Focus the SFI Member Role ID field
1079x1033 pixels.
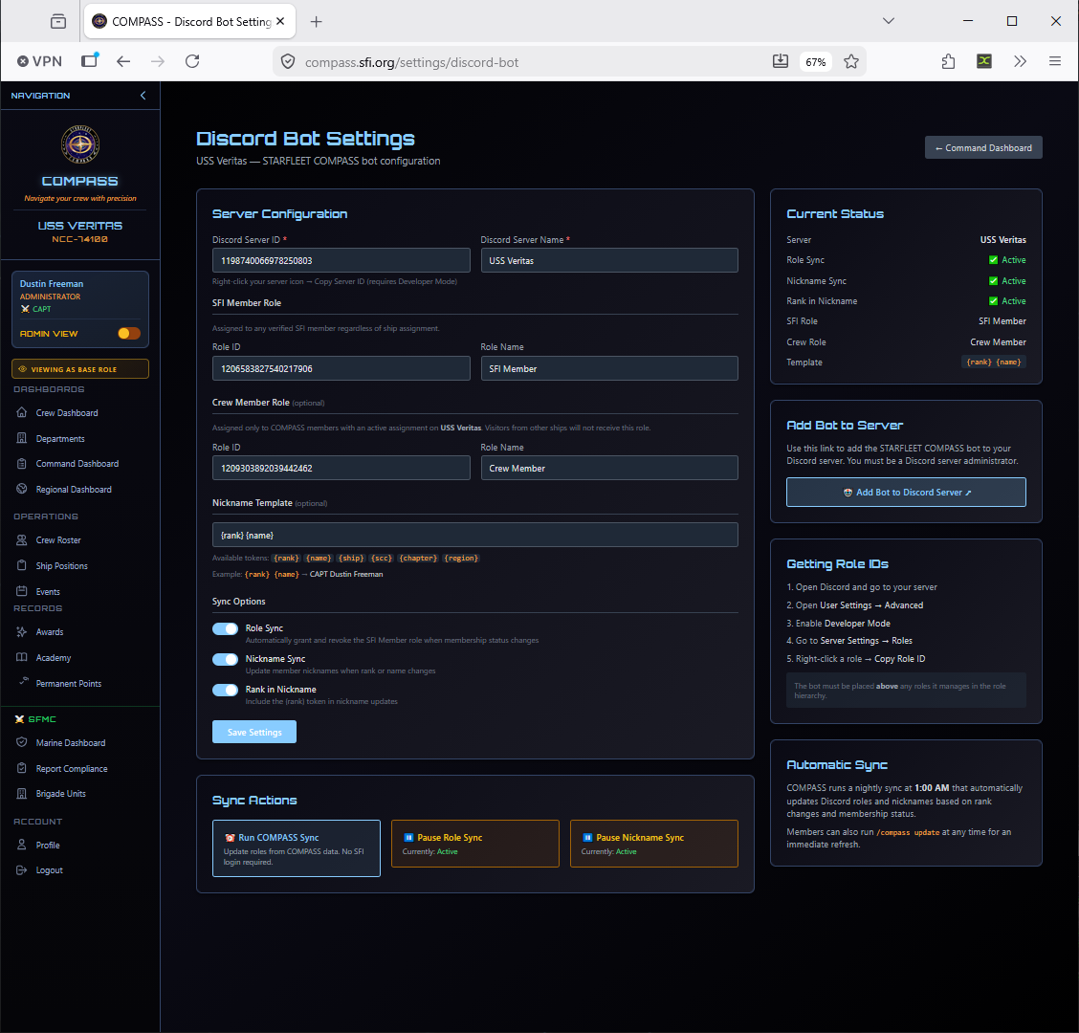[341, 368]
